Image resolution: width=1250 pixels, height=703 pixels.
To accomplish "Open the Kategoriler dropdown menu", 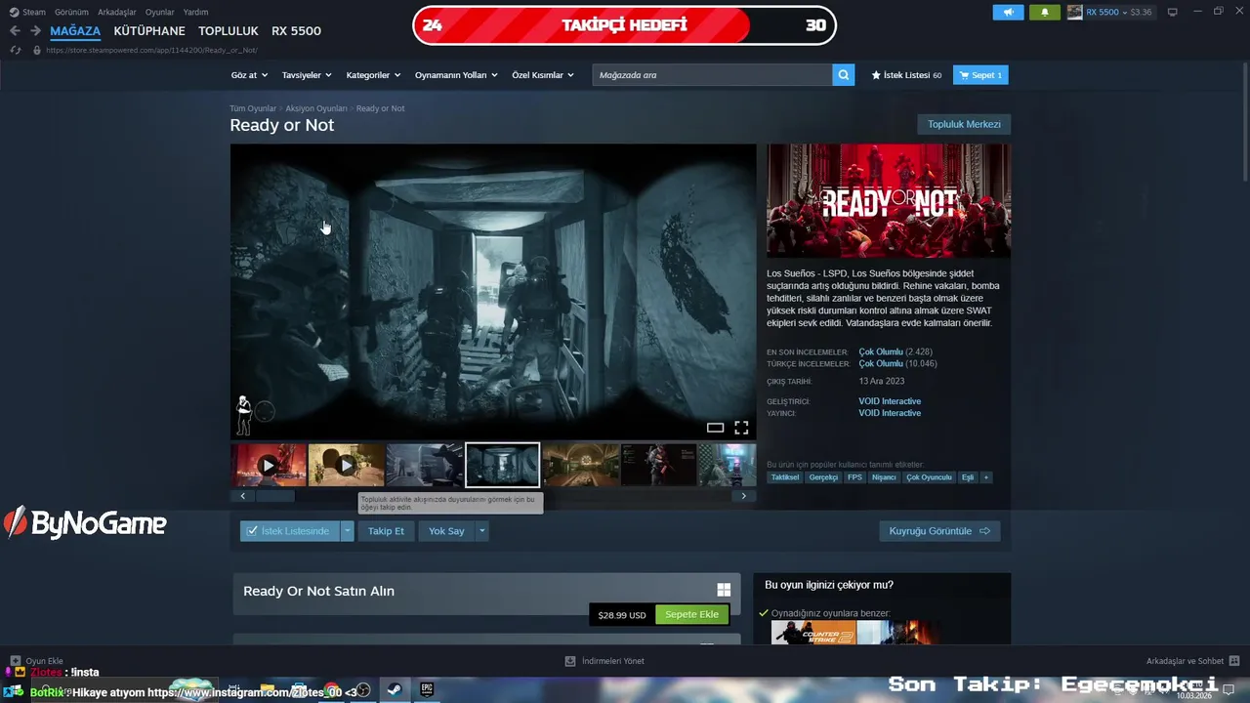I will (x=373, y=75).
